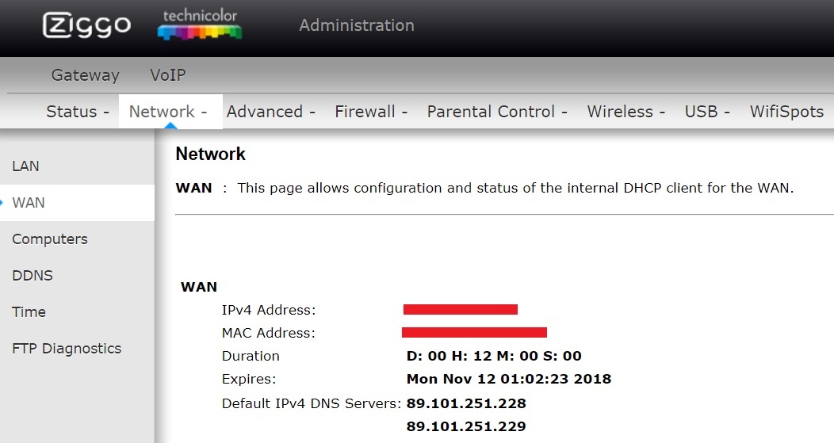Image resolution: width=834 pixels, height=443 pixels.
Task: Switch to the VoIP tab
Action: point(167,75)
